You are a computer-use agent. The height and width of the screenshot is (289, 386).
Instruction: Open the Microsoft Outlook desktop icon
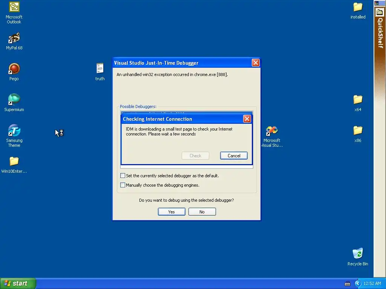pyautogui.click(x=14, y=13)
